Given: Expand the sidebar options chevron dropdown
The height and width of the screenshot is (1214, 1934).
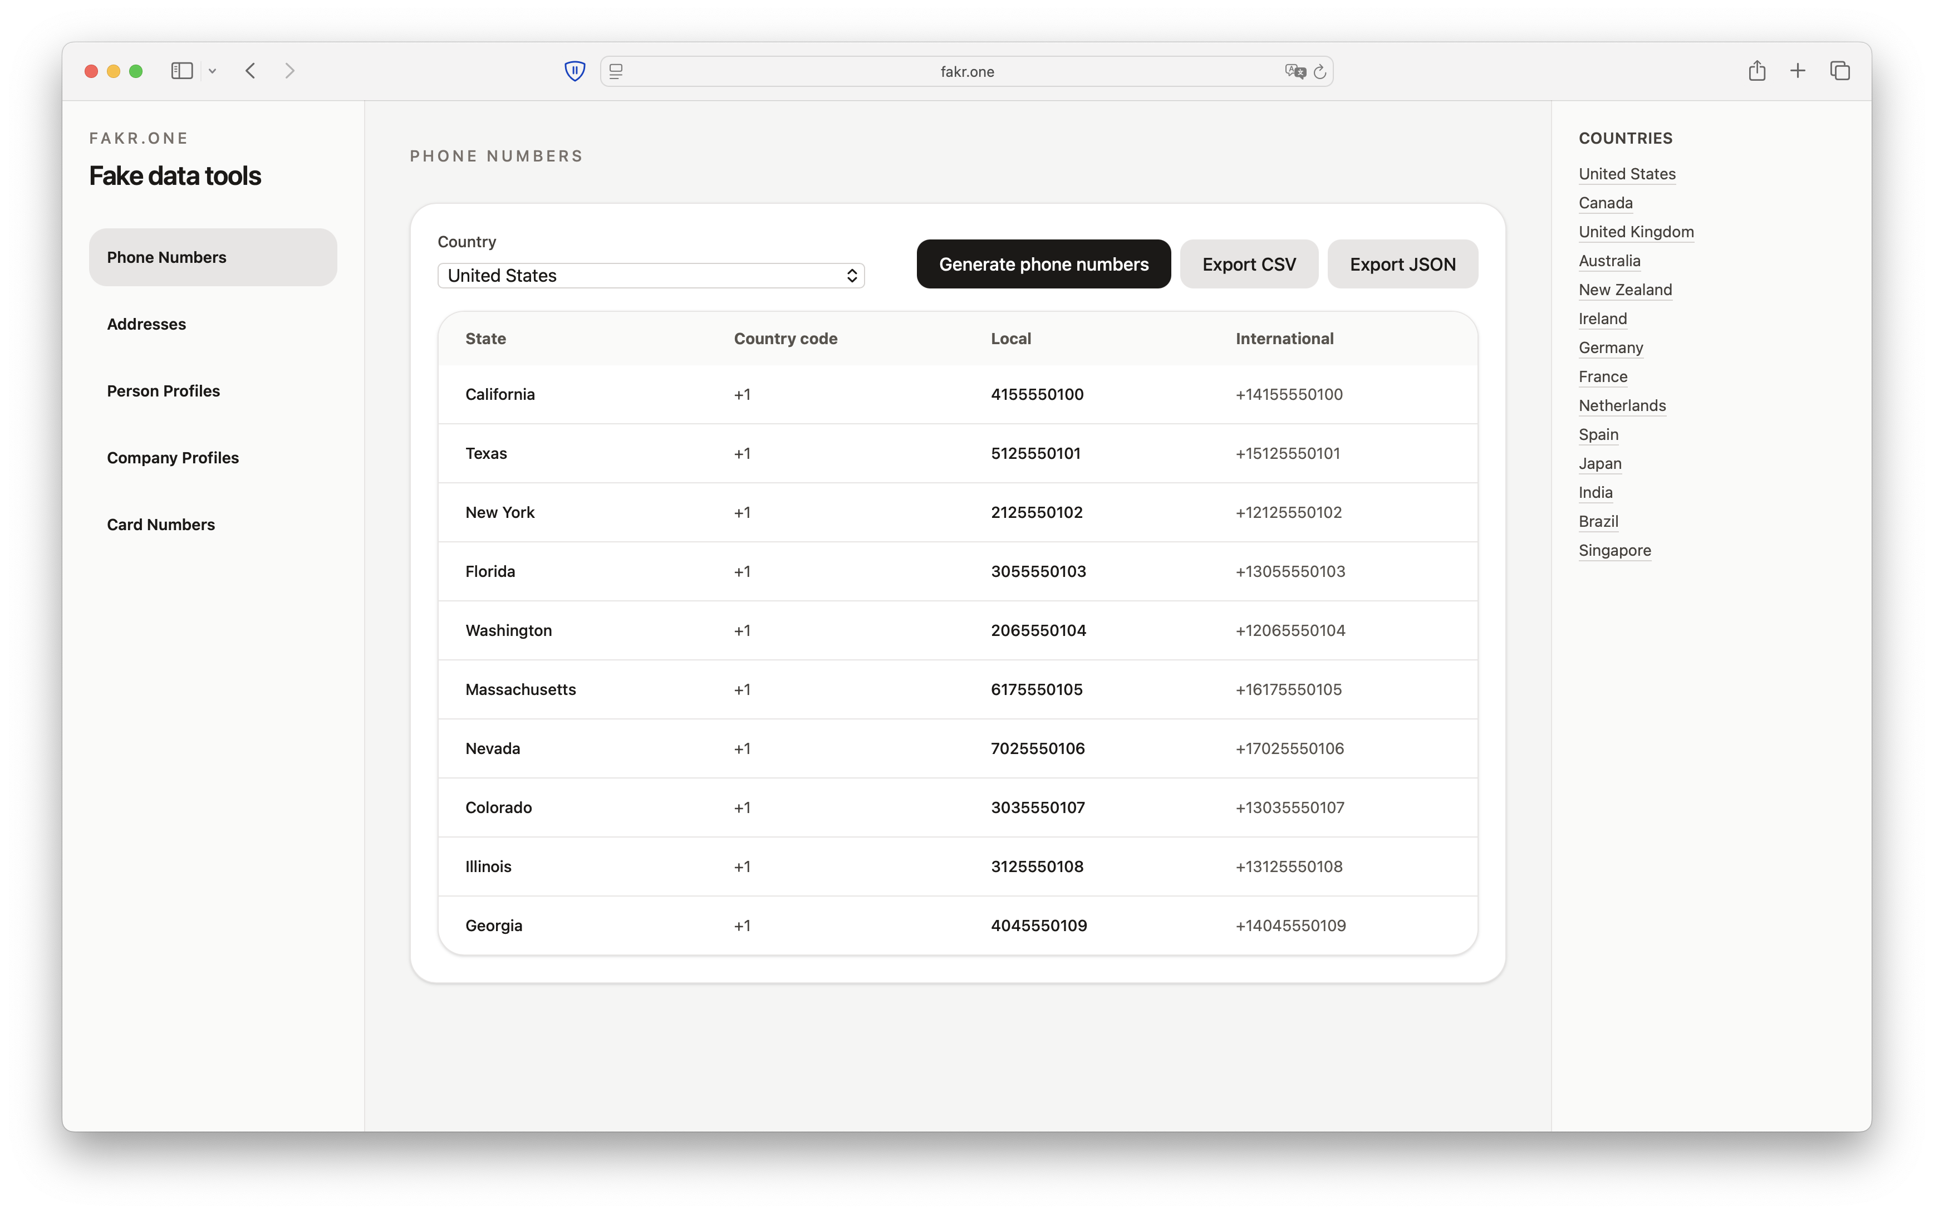Looking at the screenshot, I should point(213,71).
